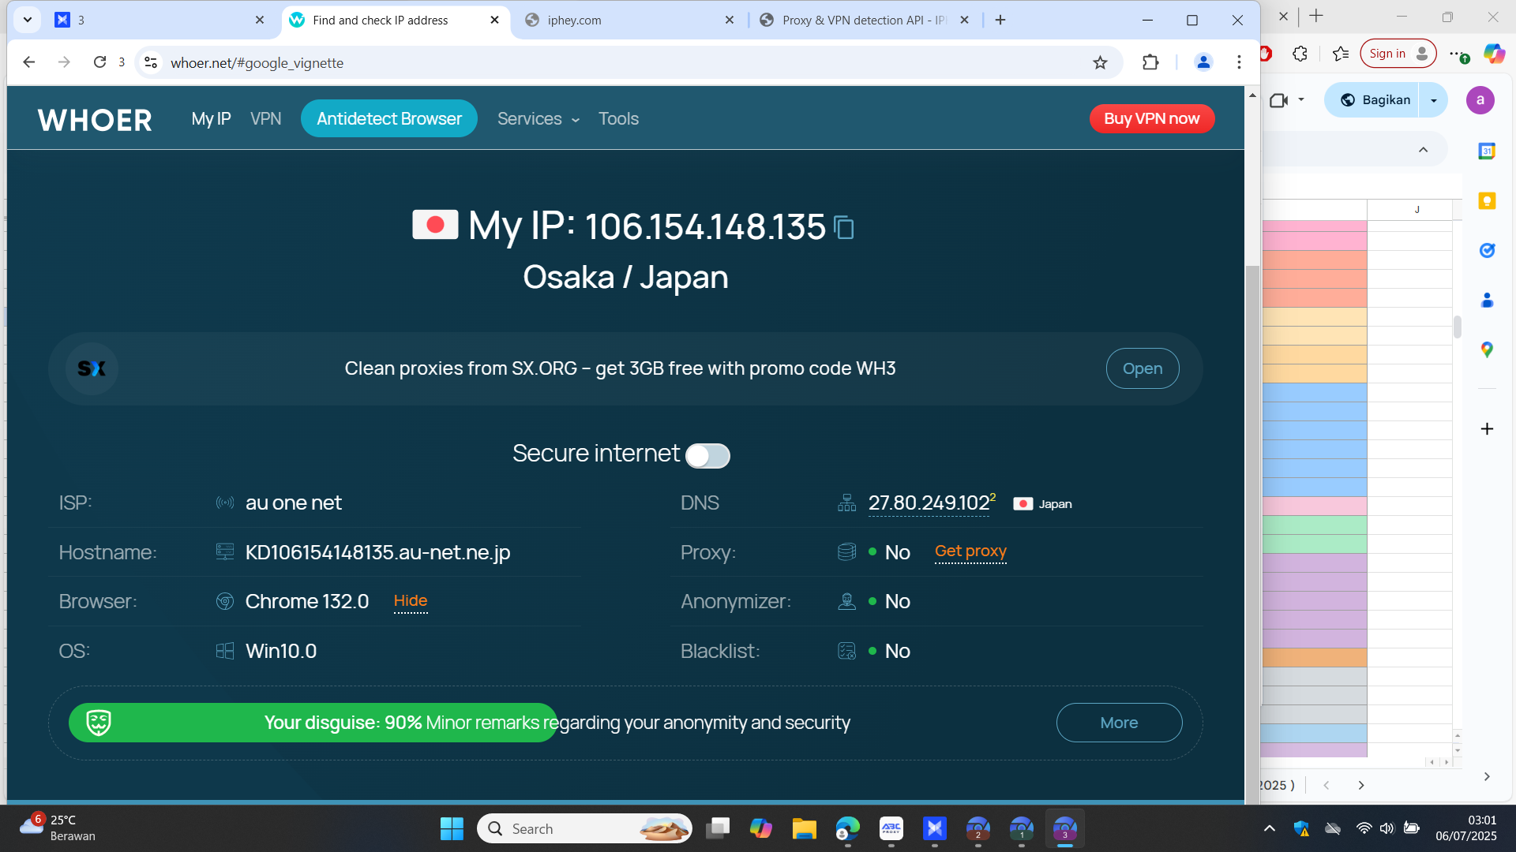This screenshot has width=1516, height=852.
Task: Open Chrome extensions puzzle icon
Action: [x=1150, y=62]
